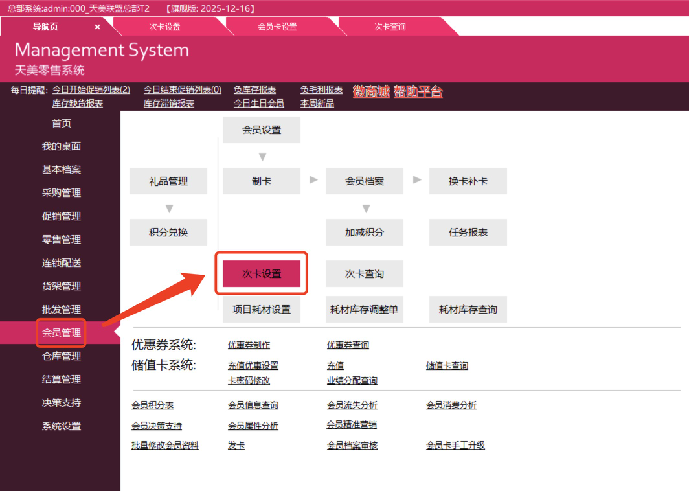This screenshot has height=491, width=689.
Task: Click the highlighted 次卡设置 flowchart button
Action: point(261,274)
